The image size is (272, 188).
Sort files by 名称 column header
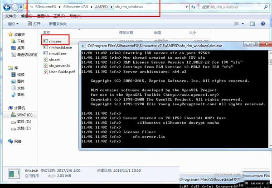[46, 33]
